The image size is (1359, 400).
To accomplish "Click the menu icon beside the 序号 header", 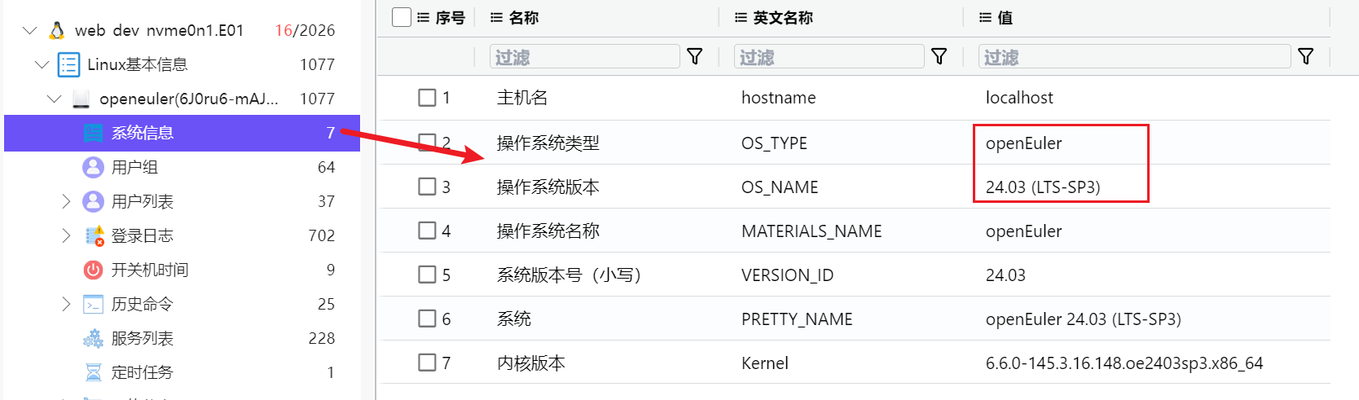I will pos(423,17).
